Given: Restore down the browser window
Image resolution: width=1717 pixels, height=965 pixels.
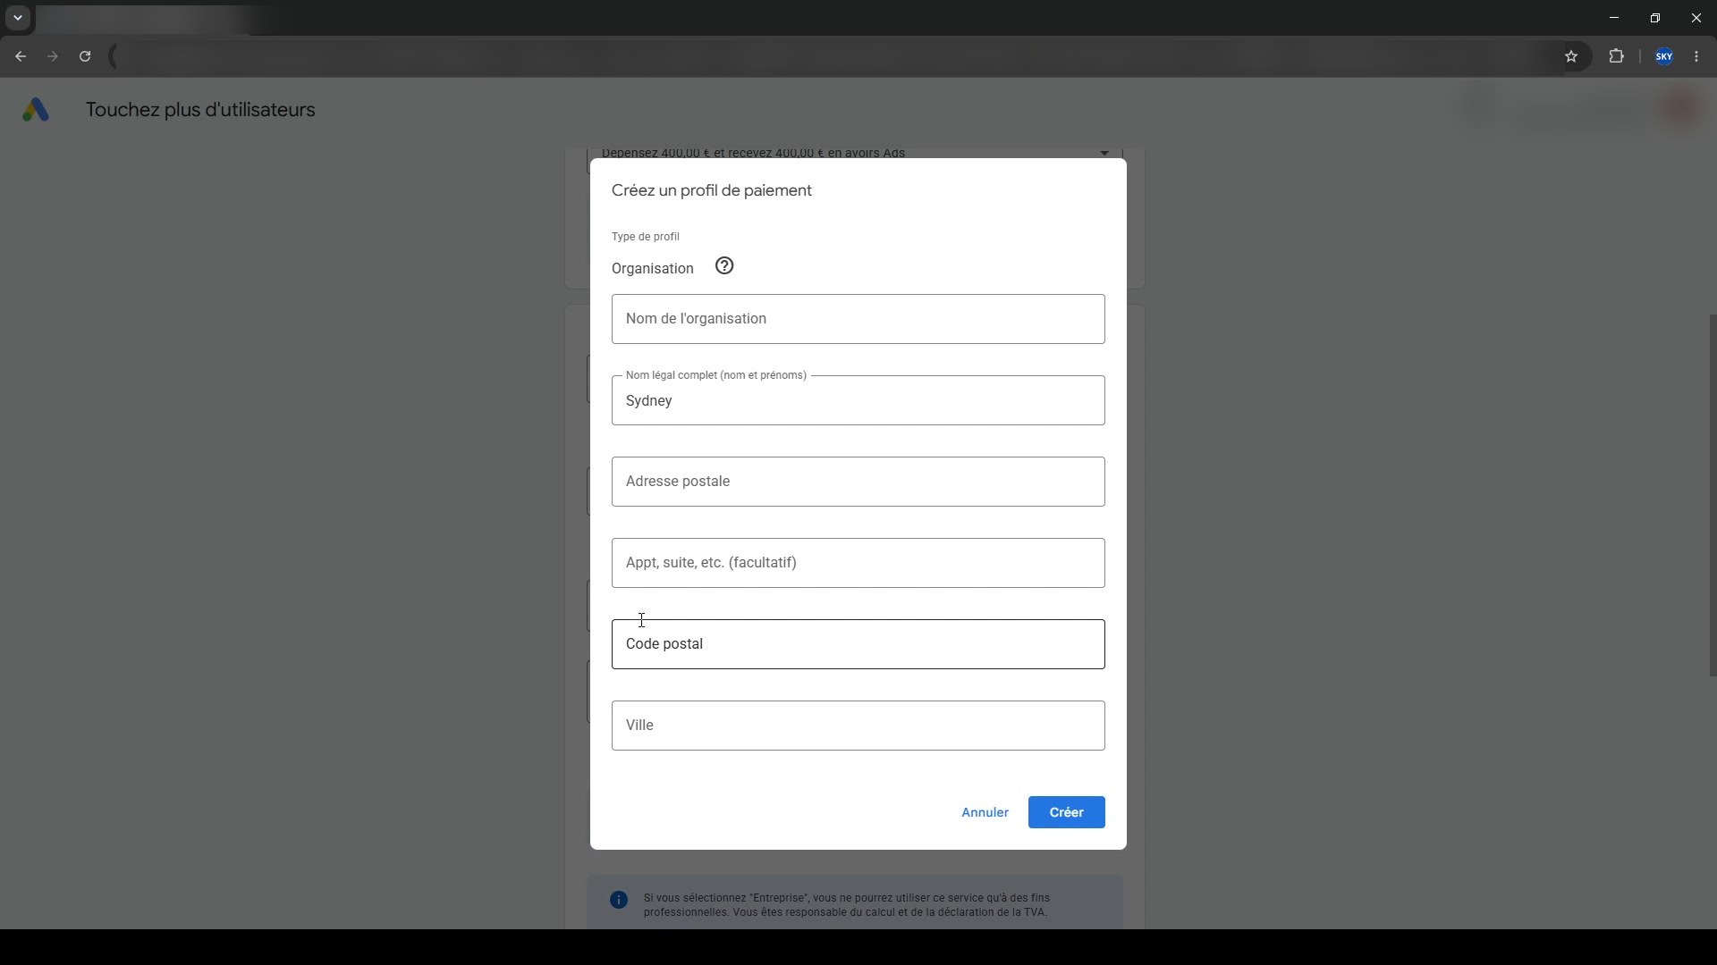Looking at the screenshot, I should pyautogui.click(x=1655, y=18).
